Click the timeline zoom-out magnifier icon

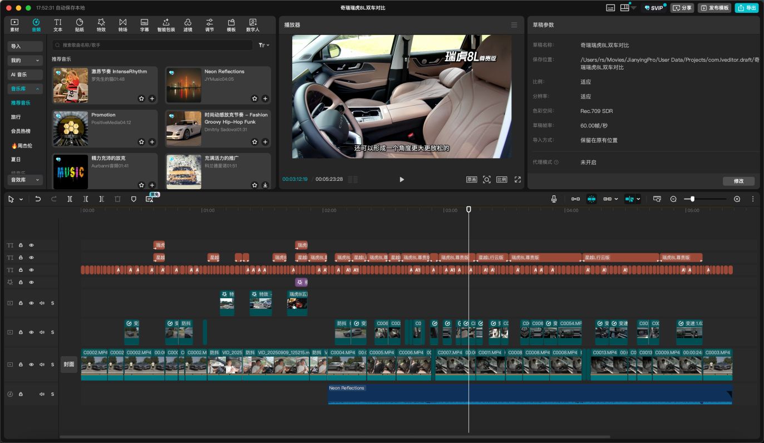(673, 199)
